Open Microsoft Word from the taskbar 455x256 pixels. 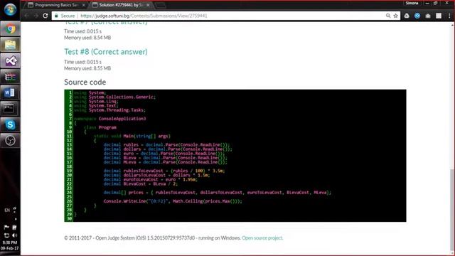coord(10,92)
